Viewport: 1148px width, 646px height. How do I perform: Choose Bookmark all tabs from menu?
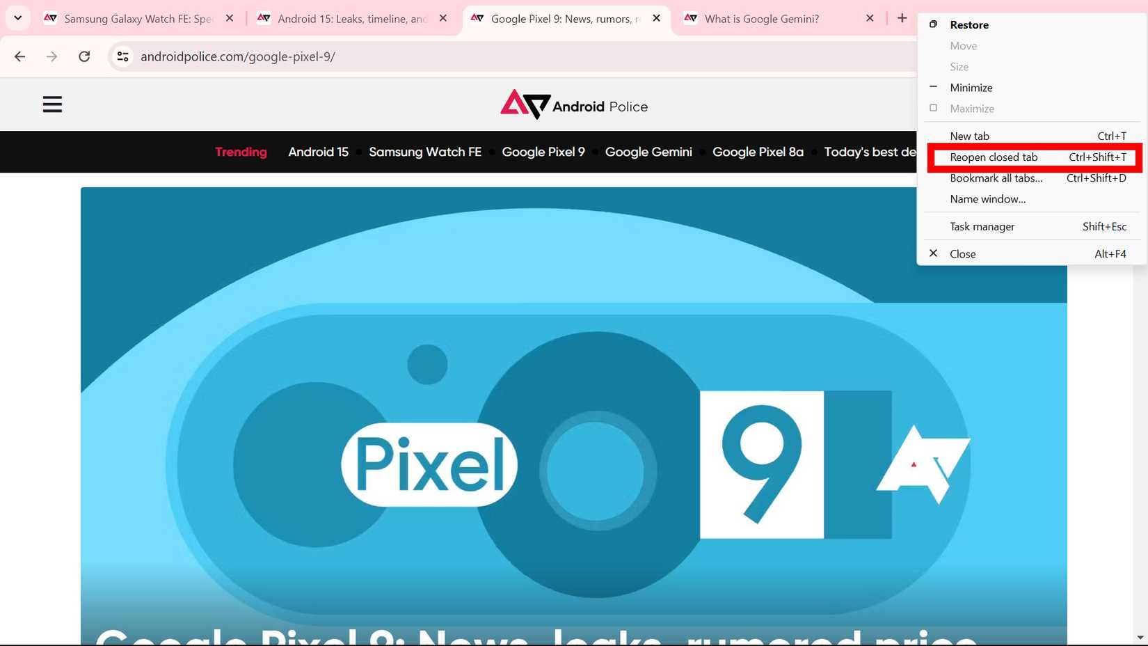(x=996, y=178)
